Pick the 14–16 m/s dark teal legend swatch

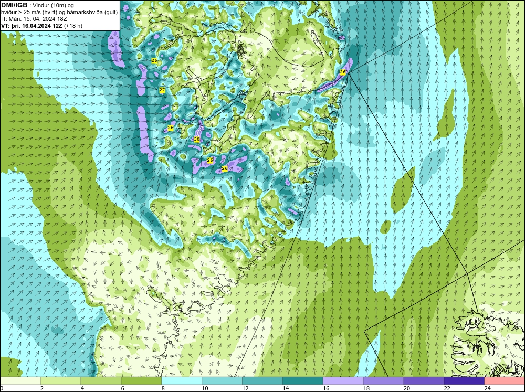[303, 381]
